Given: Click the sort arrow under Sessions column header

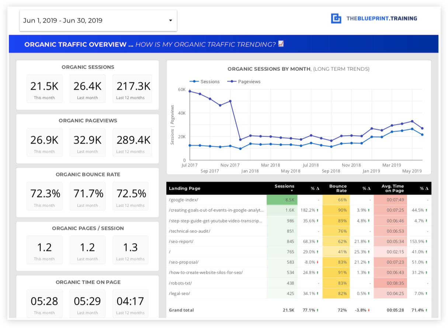Looking at the screenshot, I should [x=292, y=191].
